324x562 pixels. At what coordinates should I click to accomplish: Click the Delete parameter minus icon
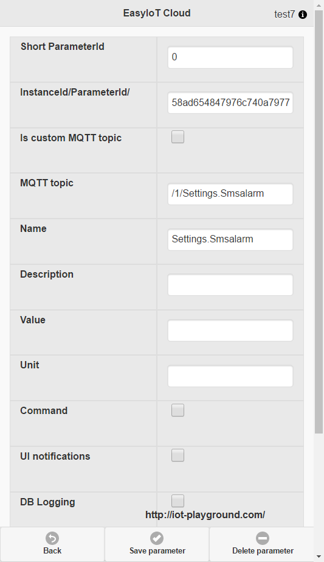[x=263, y=538]
